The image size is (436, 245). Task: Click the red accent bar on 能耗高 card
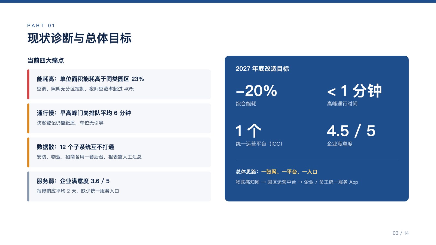pos(28,84)
